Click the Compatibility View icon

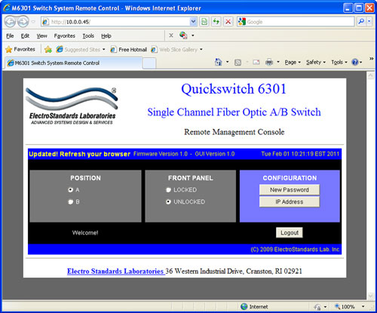204,22
